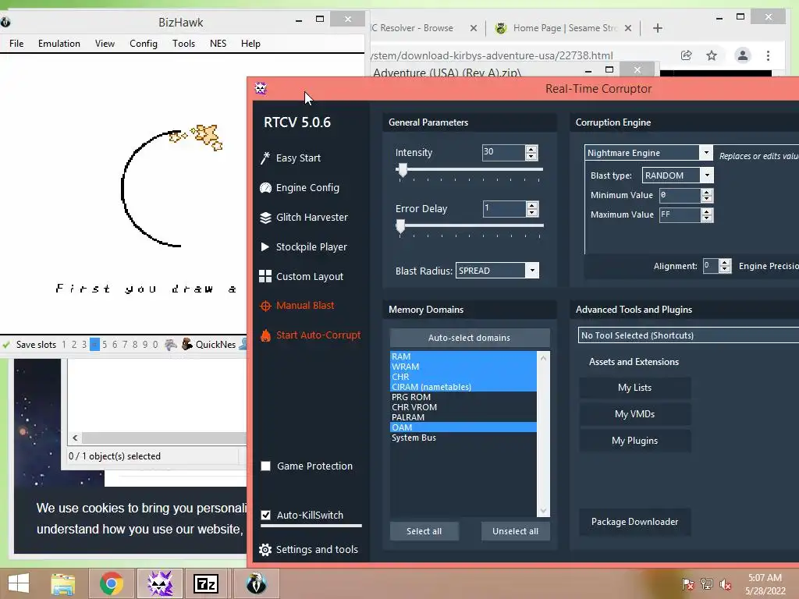Screen dimensions: 799x599
Task: Adjust Intensity slider handle
Action: click(403, 170)
